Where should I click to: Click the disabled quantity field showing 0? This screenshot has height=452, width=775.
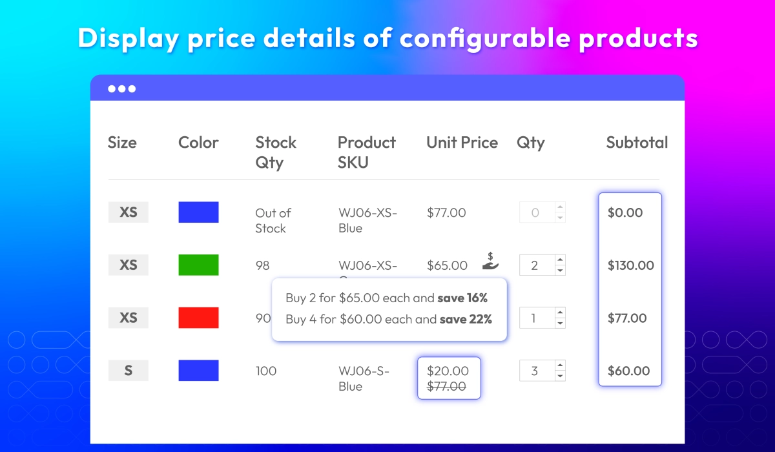(536, 212)
